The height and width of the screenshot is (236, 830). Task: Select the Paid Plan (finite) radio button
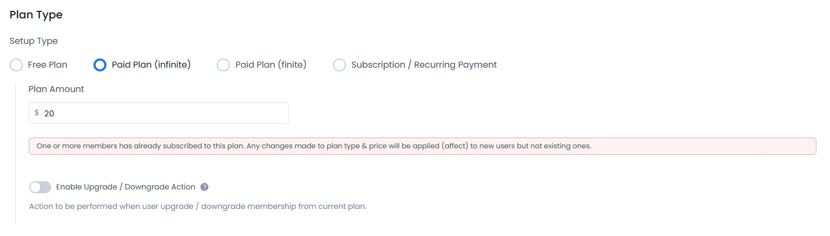[223, 65]
